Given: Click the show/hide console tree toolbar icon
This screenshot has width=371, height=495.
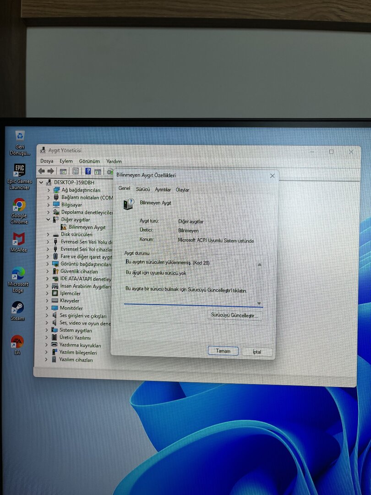Looking at the screenshot, I should [63, 171].
